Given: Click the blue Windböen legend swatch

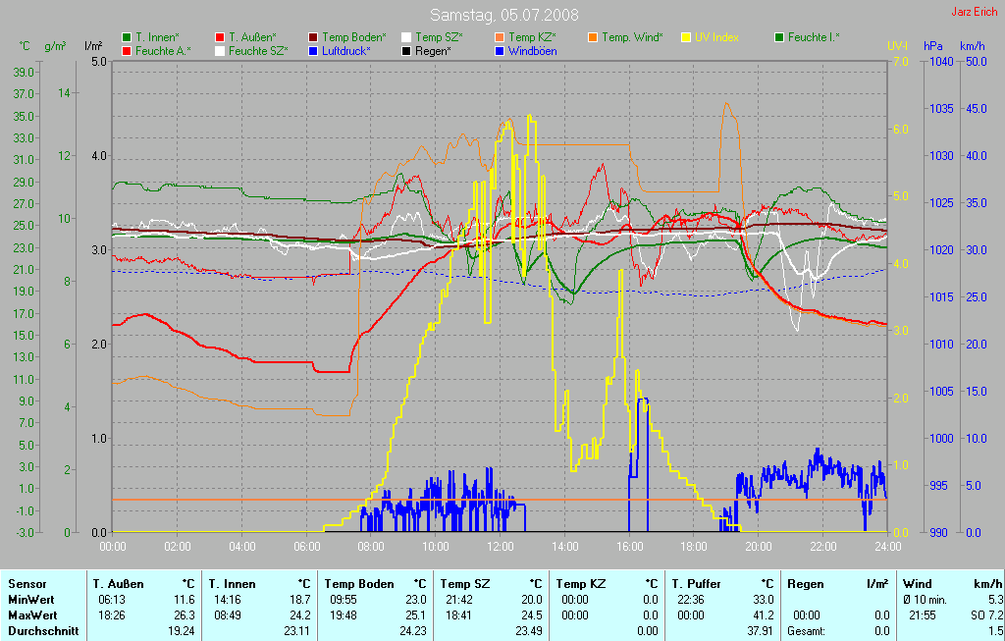Looking at the screenshot, I should point(500,50).
